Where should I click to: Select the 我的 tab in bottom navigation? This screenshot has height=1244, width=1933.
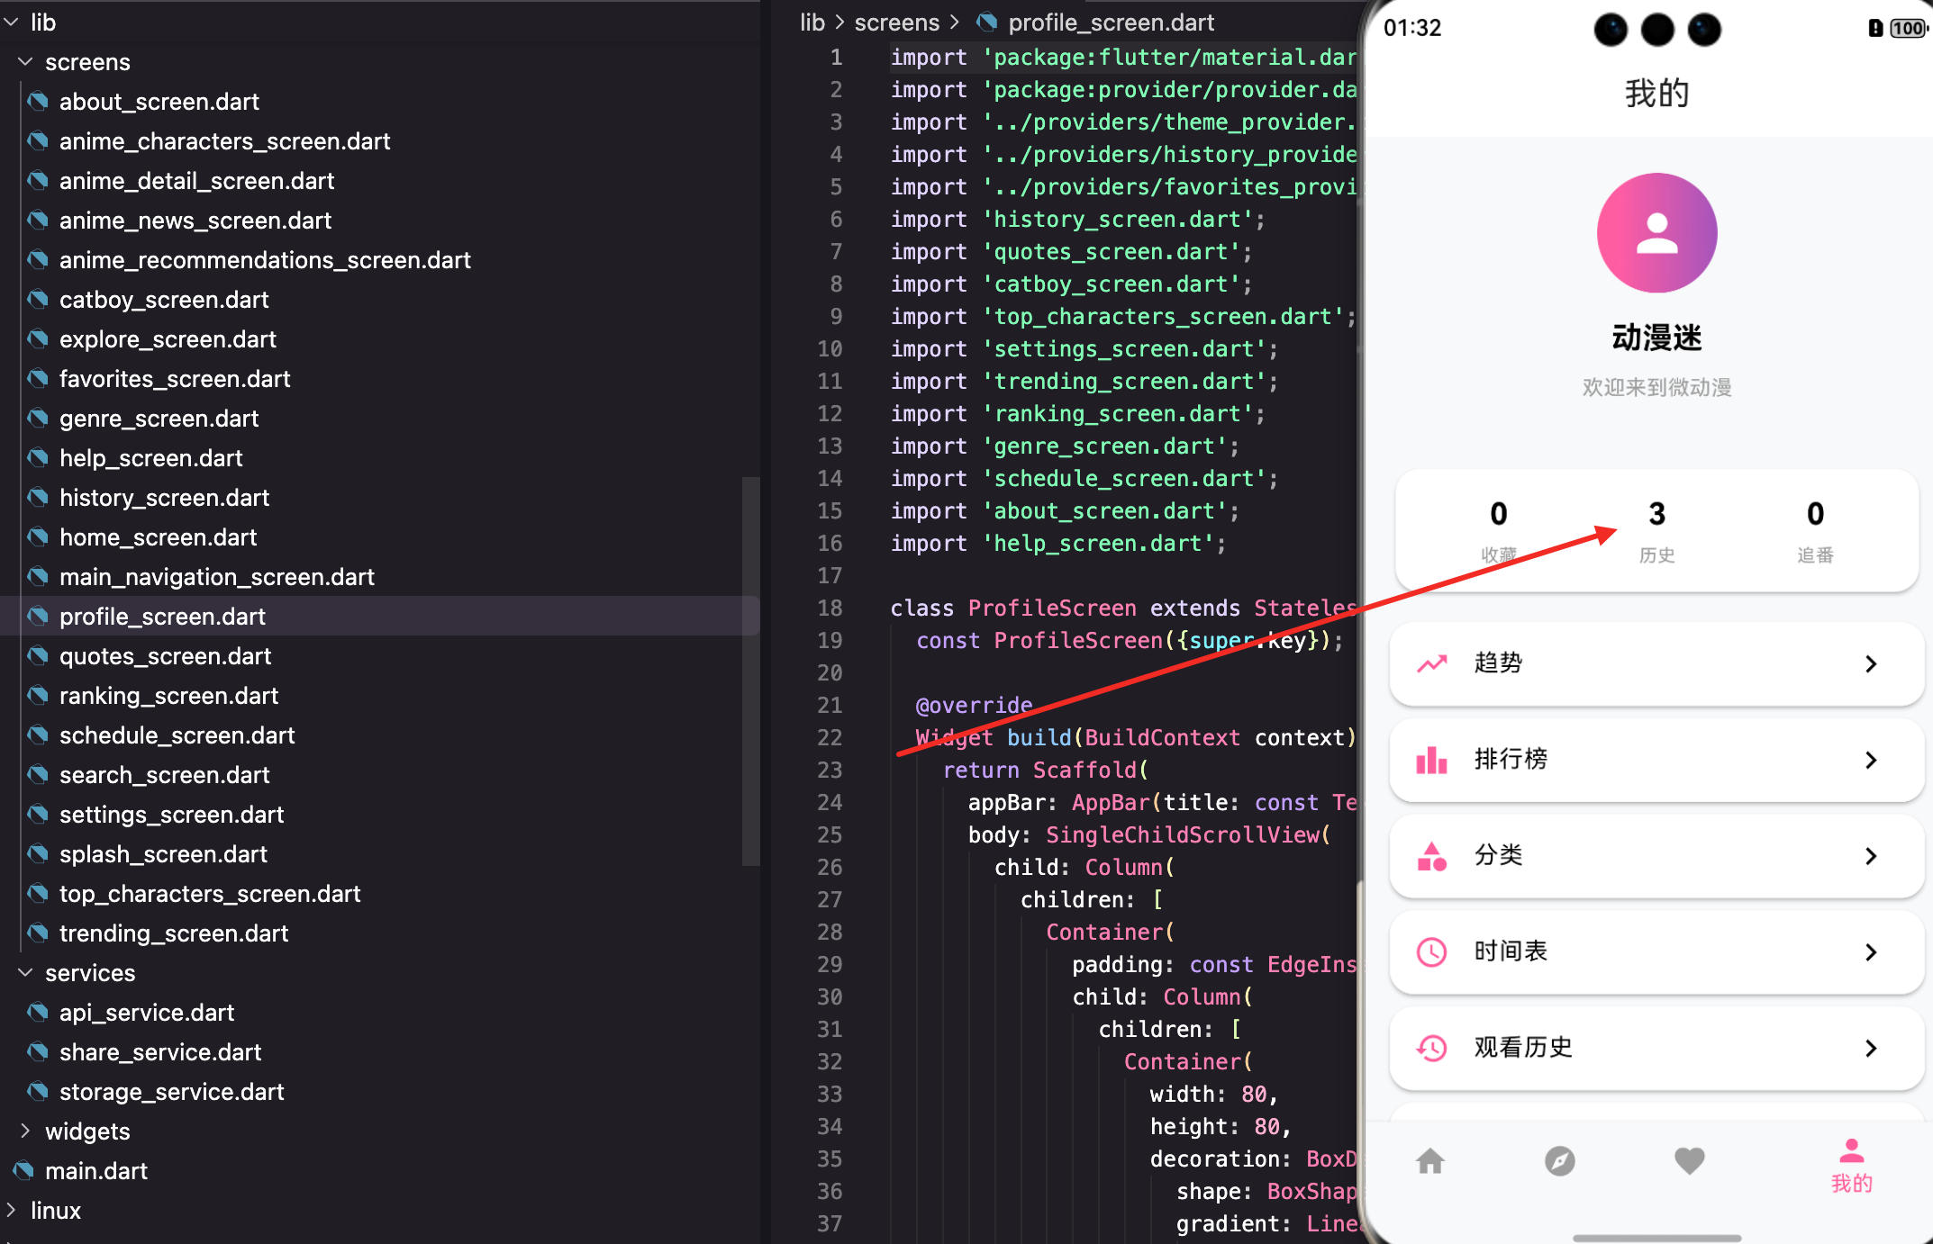click(x=1851, y=1166)
